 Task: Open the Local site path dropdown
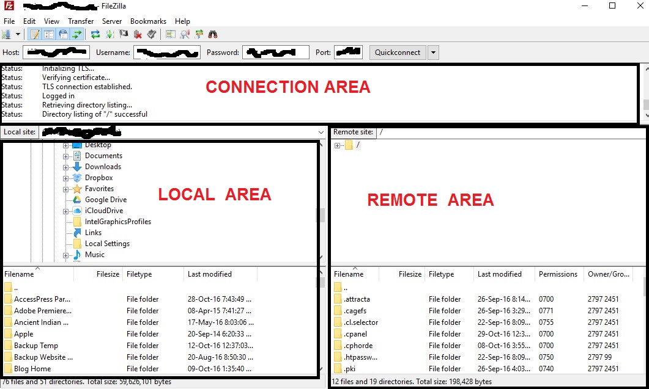pos(321,133)
